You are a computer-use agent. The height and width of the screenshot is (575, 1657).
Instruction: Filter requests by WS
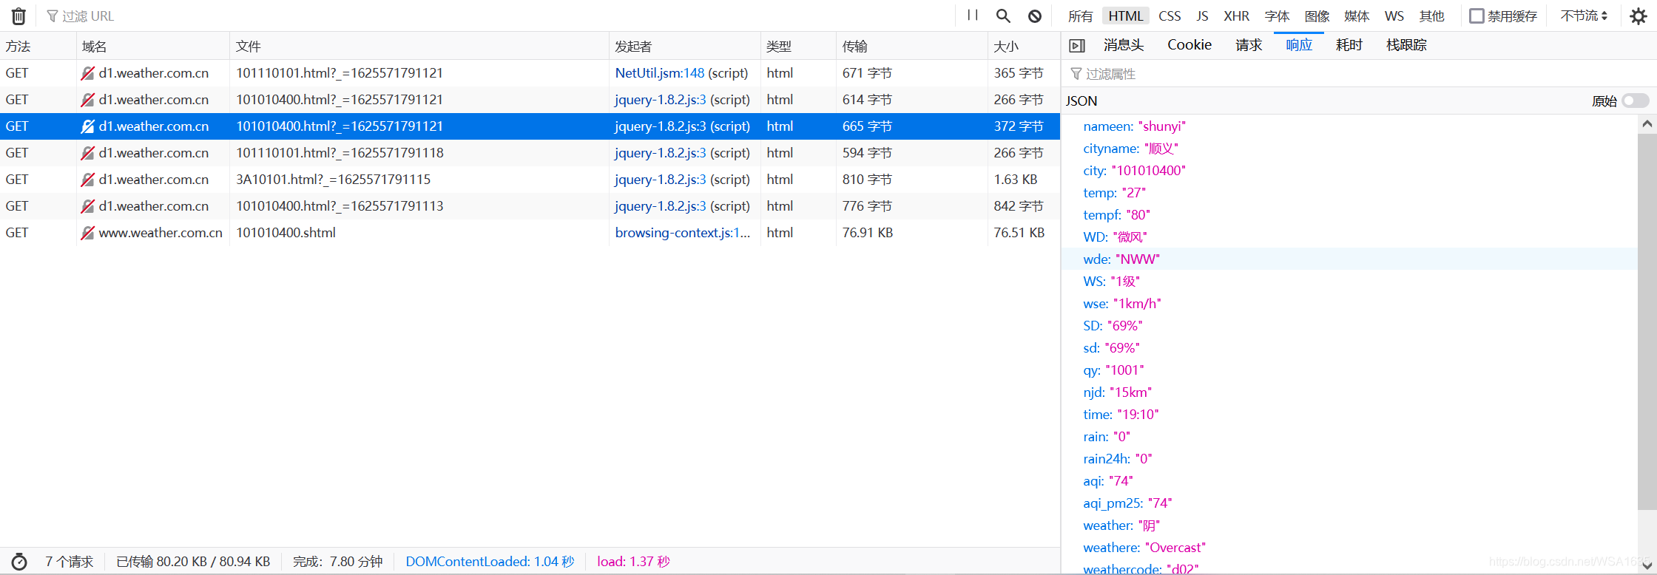[x=1394, y=16]
